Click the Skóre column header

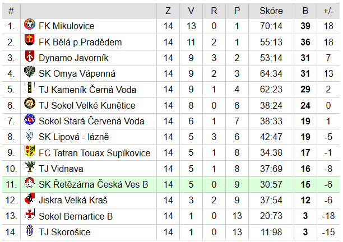pyautogui.click(x=271, y=11)
